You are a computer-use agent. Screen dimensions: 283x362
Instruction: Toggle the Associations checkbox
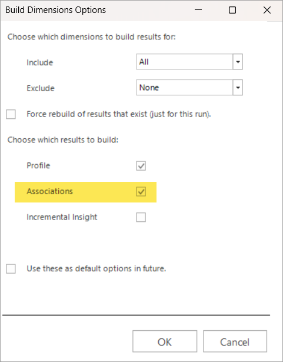[141, 192]
